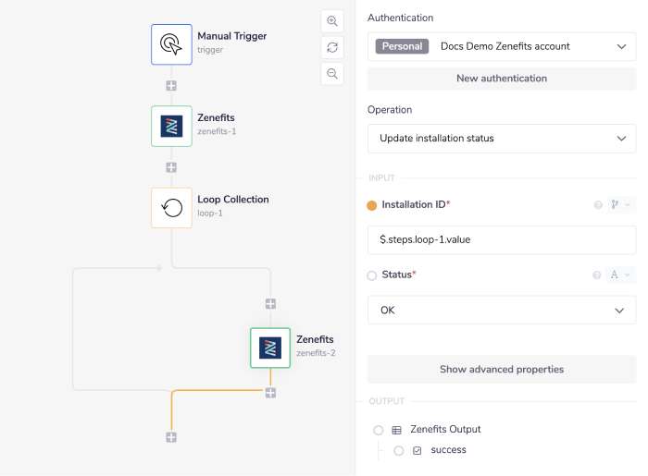Open the Authentication account dropdown
This screenshot has height=476, width=648.
click(501, 46)
